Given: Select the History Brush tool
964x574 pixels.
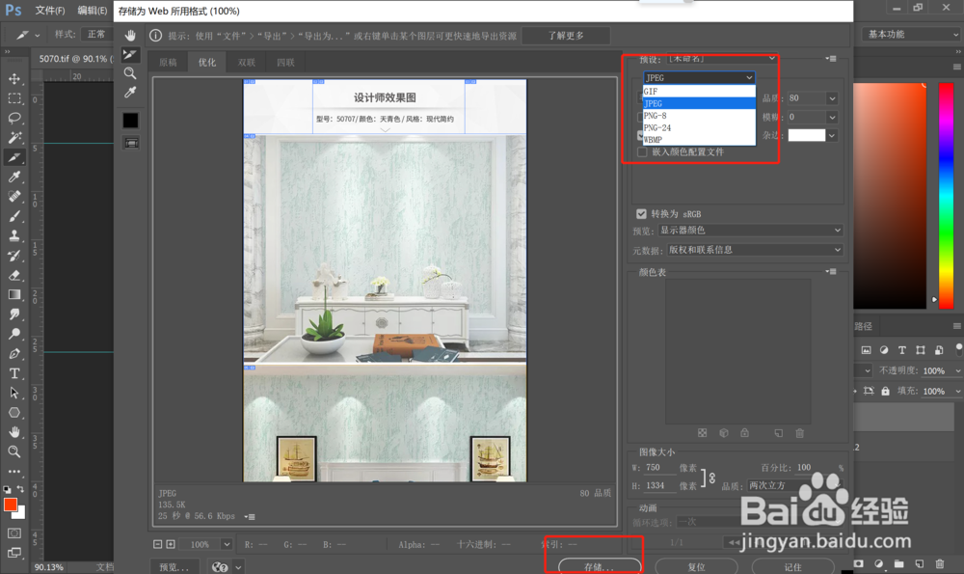Looking at the screenshot, I should click(14, 256).
